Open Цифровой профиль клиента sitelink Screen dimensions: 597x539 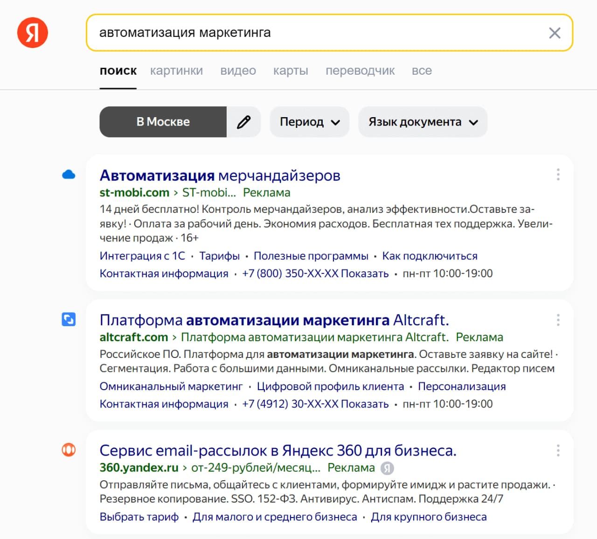(x=330, y=386)
